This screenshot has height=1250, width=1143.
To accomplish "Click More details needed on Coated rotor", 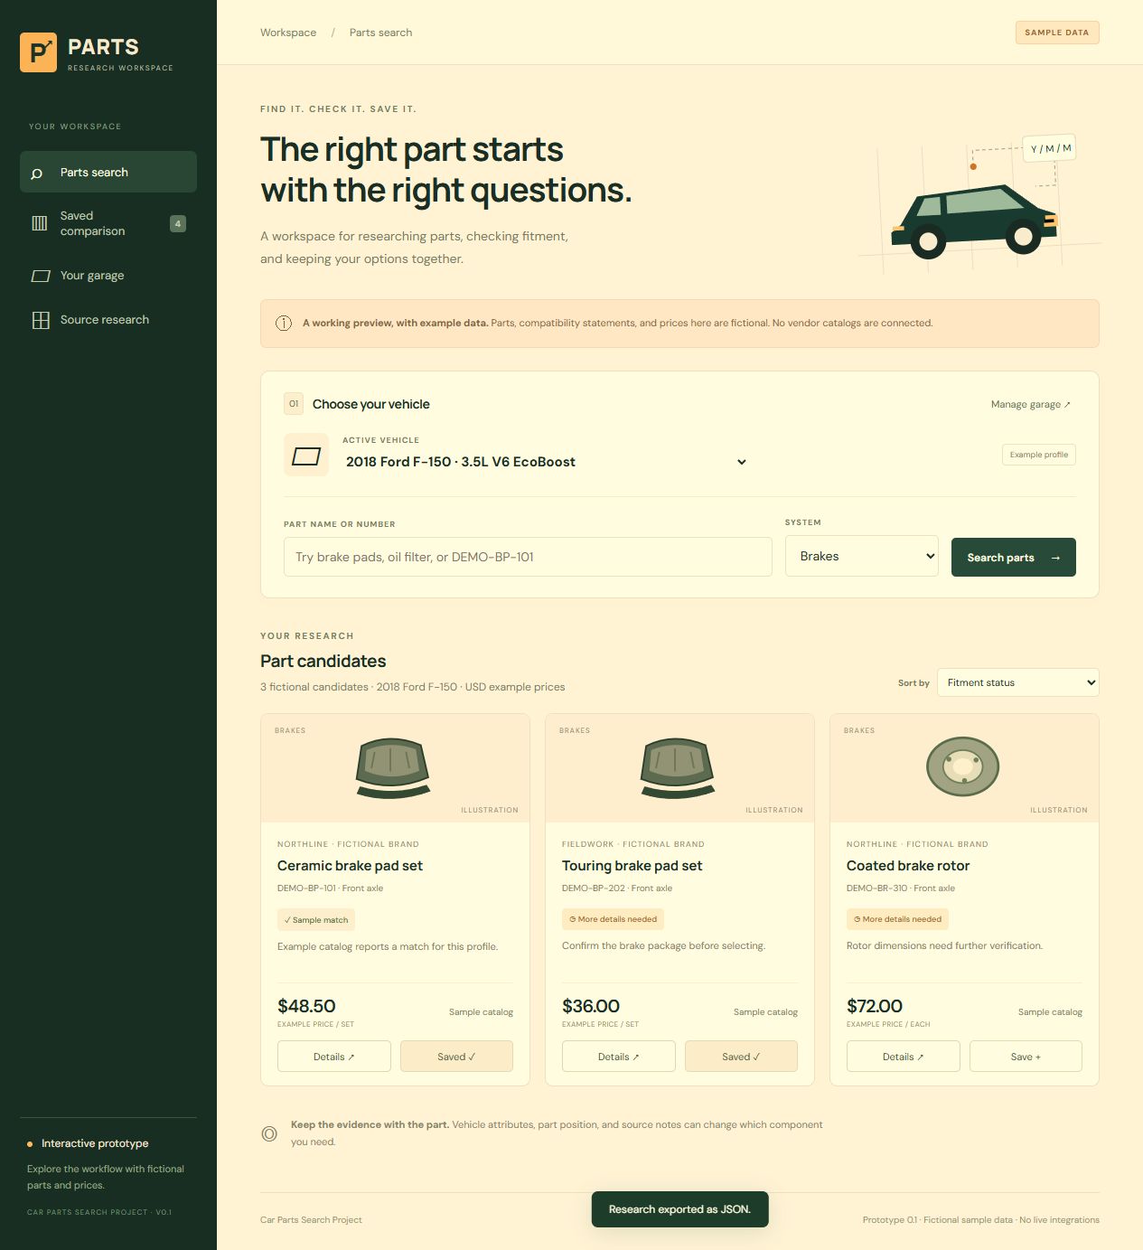I will [x=898, y=919].
